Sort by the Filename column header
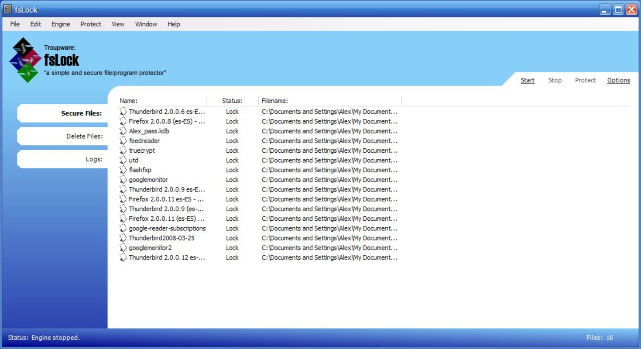The width and height of the screenshot is (641, 349). tap(274, 101)
